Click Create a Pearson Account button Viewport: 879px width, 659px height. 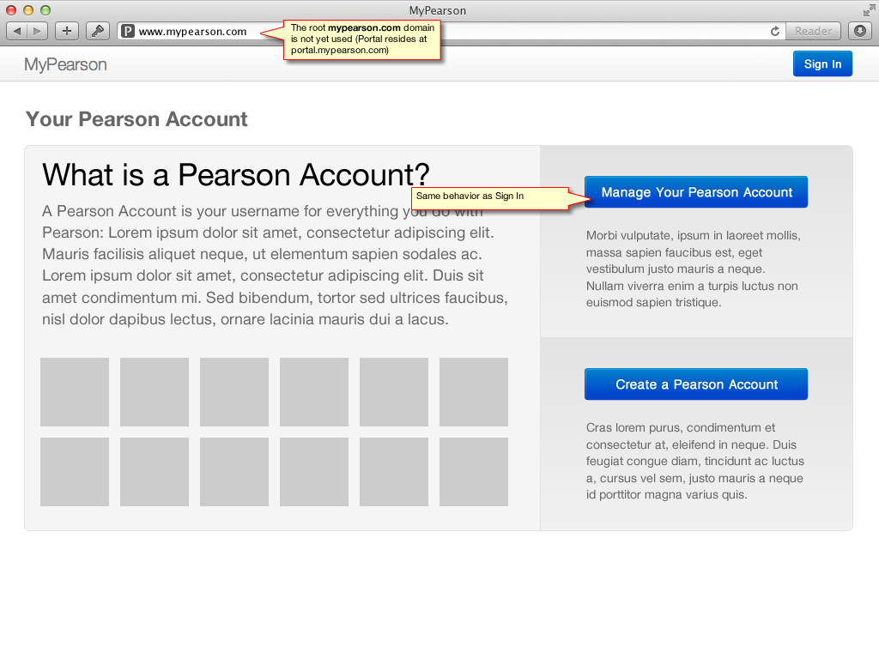[x=695, y=384]
